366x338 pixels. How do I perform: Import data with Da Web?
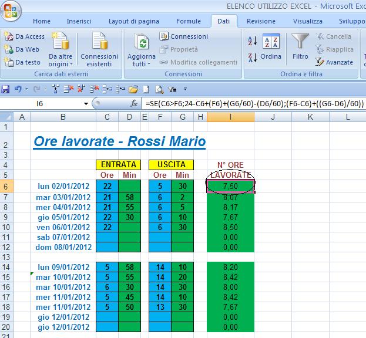(22, 49)
